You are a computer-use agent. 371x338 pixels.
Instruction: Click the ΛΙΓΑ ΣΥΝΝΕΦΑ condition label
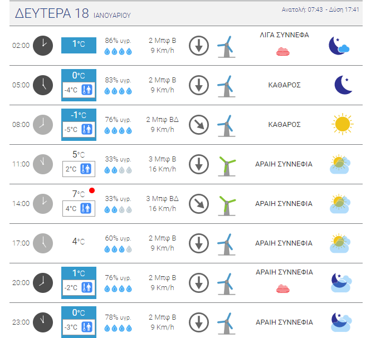pos(284,35)
